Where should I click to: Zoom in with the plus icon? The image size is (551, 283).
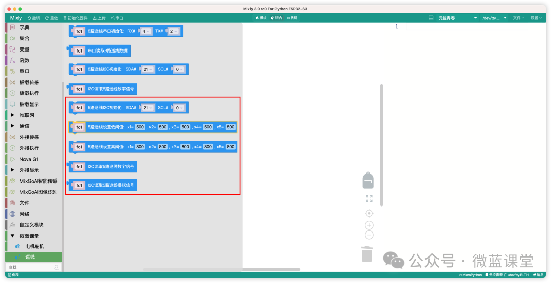[x=369, y=225]
